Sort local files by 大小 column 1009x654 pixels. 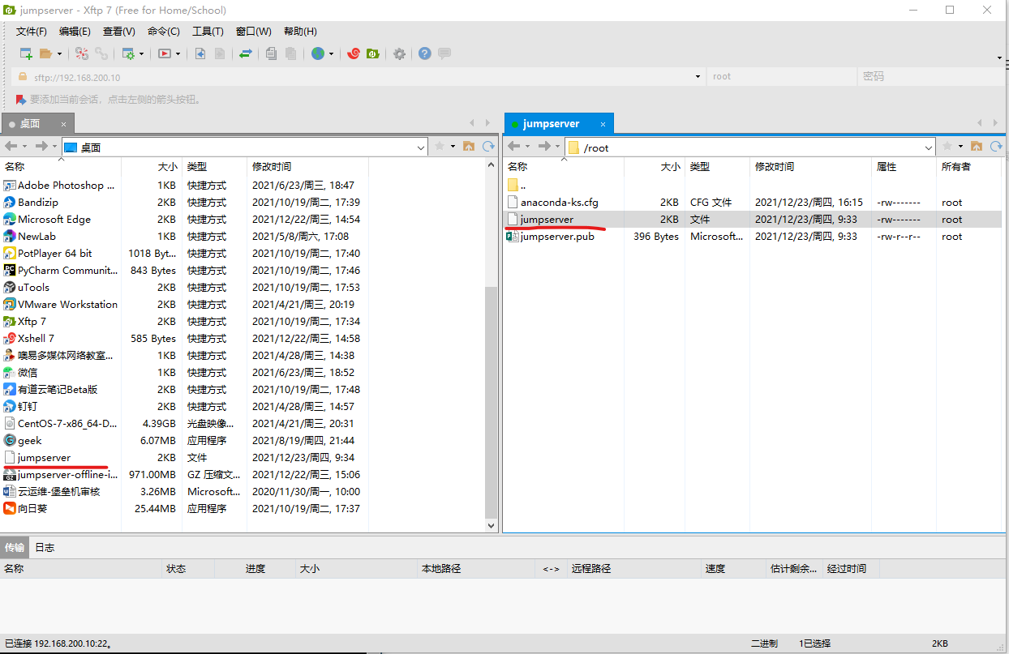pyautogui.click(x=152, y=166)
